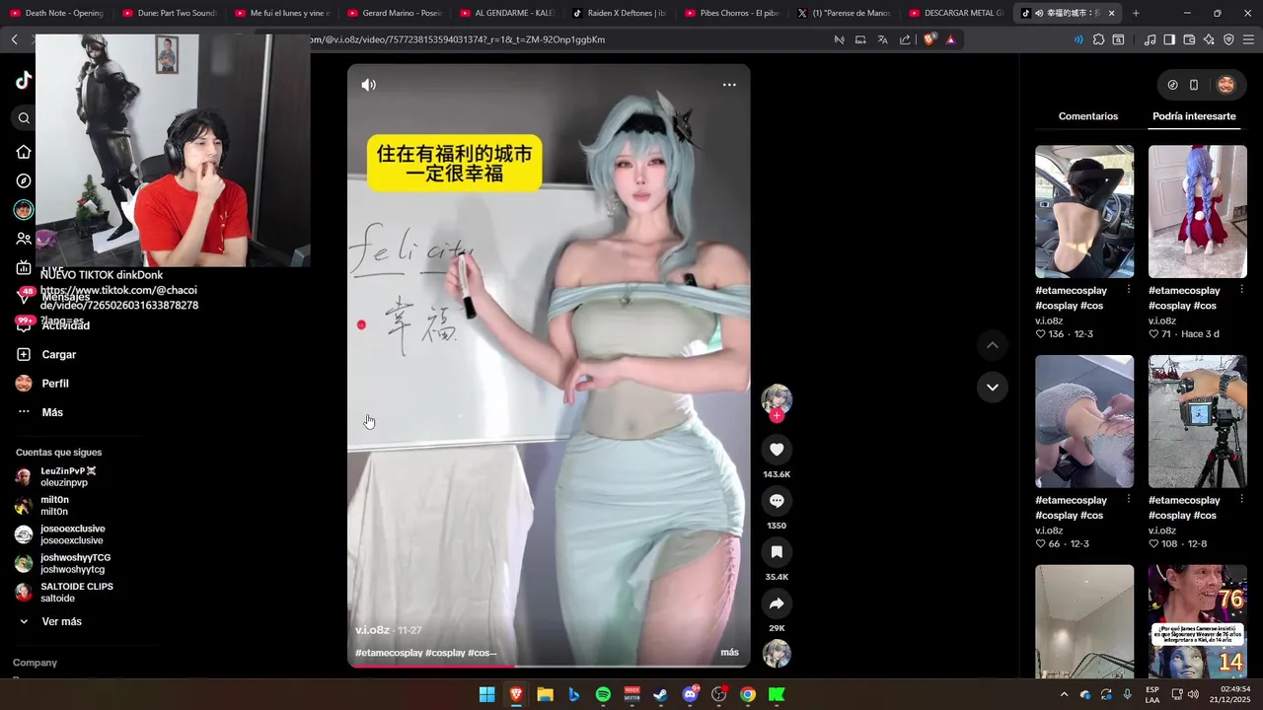
Task: Toggle Brave sidebar panel icon
Action: [x=1169, y=39]
